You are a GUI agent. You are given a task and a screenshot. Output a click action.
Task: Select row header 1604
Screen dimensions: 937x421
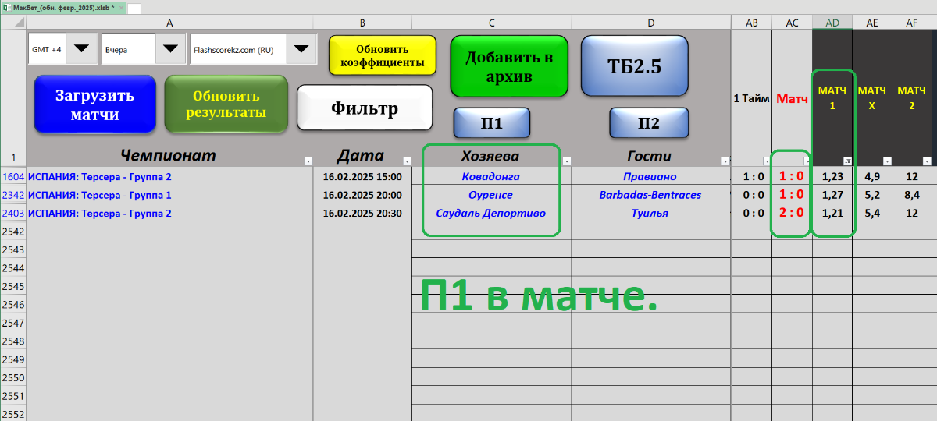click(x=13, y=177)
